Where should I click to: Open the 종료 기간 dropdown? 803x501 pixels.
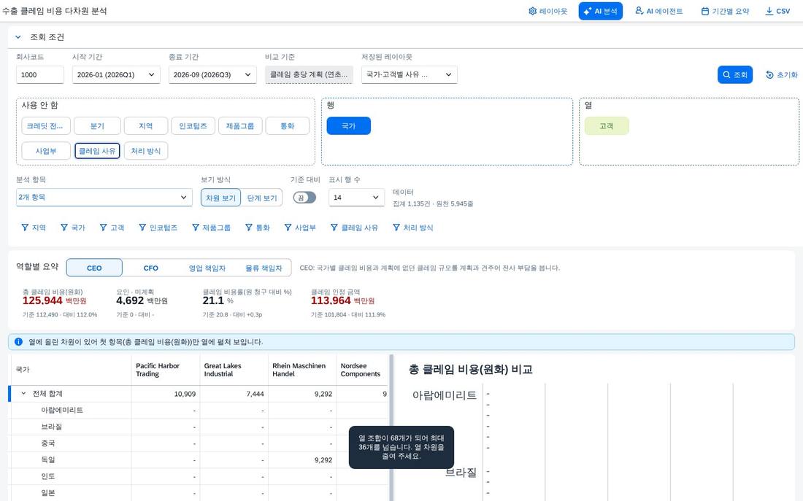(x=212, y=74)
